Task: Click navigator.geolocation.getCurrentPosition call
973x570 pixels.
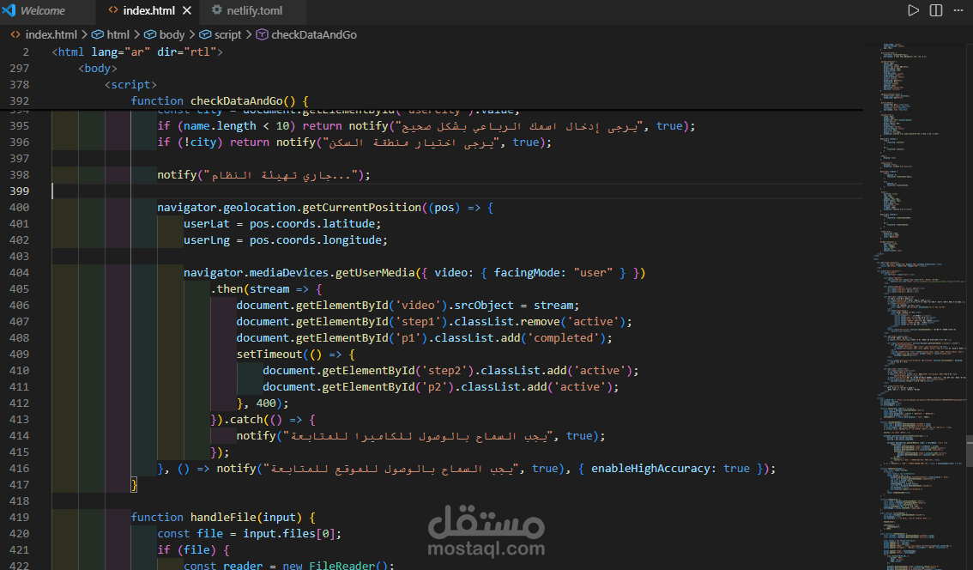Action: 289,208
